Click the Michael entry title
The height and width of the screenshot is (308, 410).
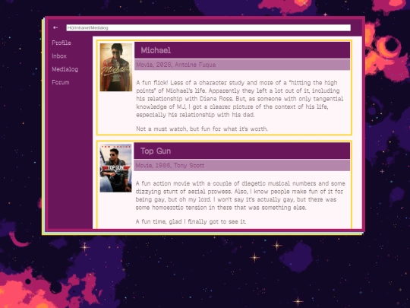coord(156,50)
